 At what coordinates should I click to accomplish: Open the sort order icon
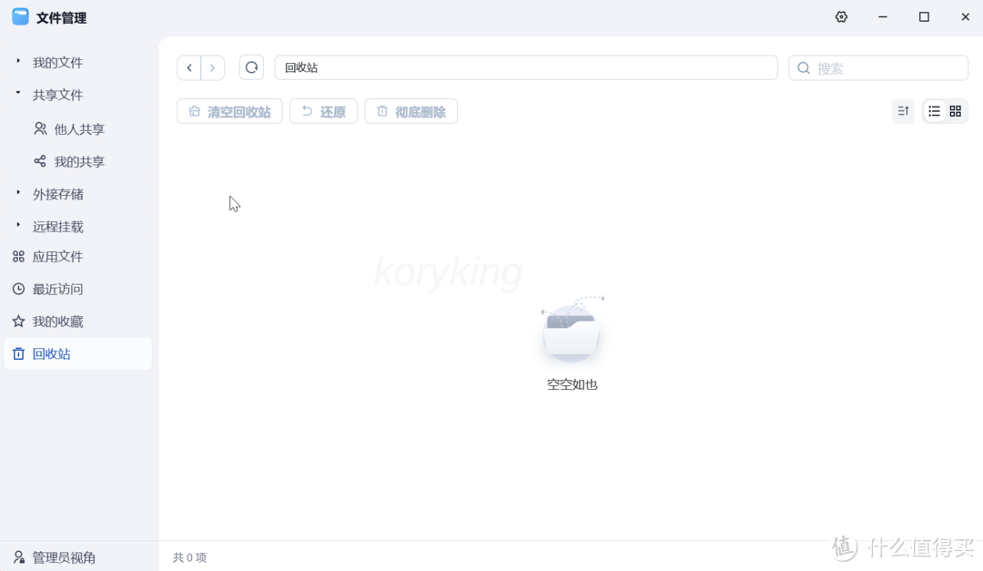click(x=903, y=111)
